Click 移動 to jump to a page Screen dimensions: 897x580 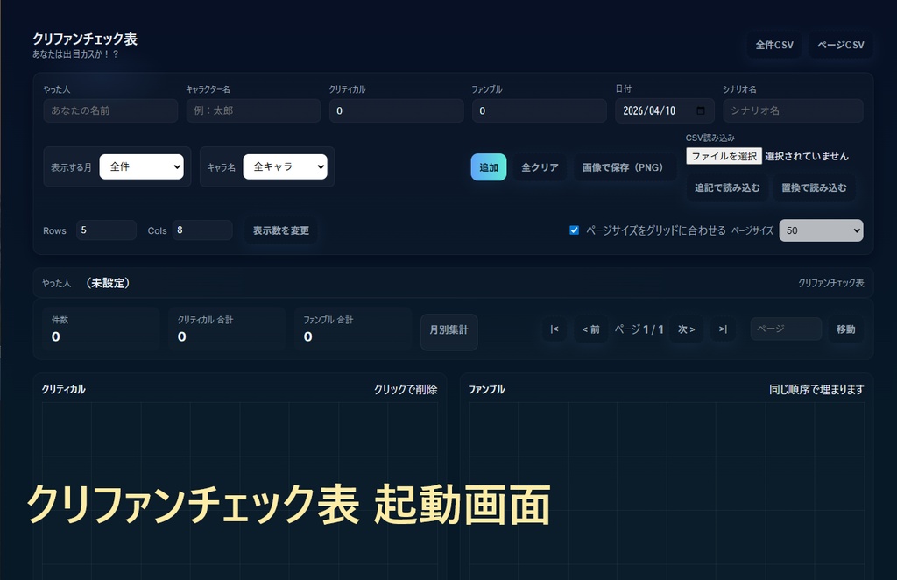(845, 329)
